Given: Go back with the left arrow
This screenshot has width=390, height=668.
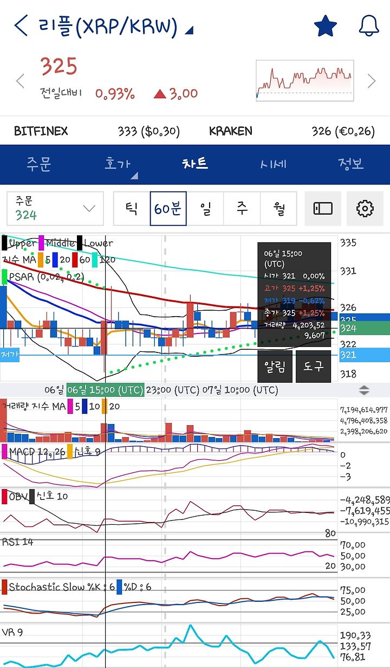Looking at the screenshot, I should [x=21, y=25].
